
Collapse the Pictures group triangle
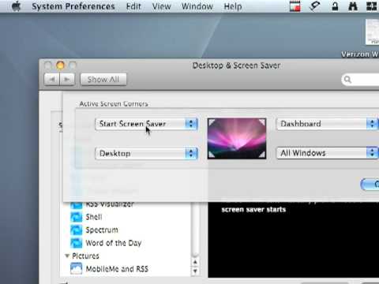click(x=67, y=256)
